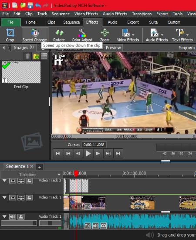Click the undo arrow icon
Viewport: 196px width, 240px height.
(38, 6)
